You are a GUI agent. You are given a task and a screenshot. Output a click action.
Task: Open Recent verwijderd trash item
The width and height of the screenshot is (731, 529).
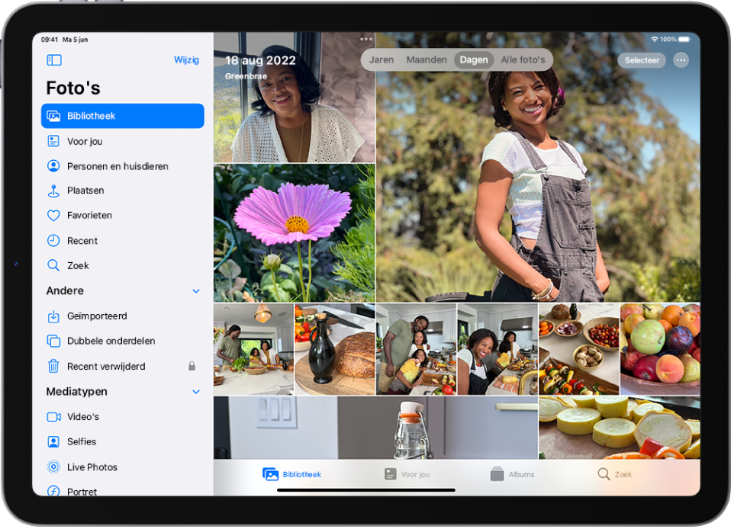pyautogui.click(x=105, y=367)
